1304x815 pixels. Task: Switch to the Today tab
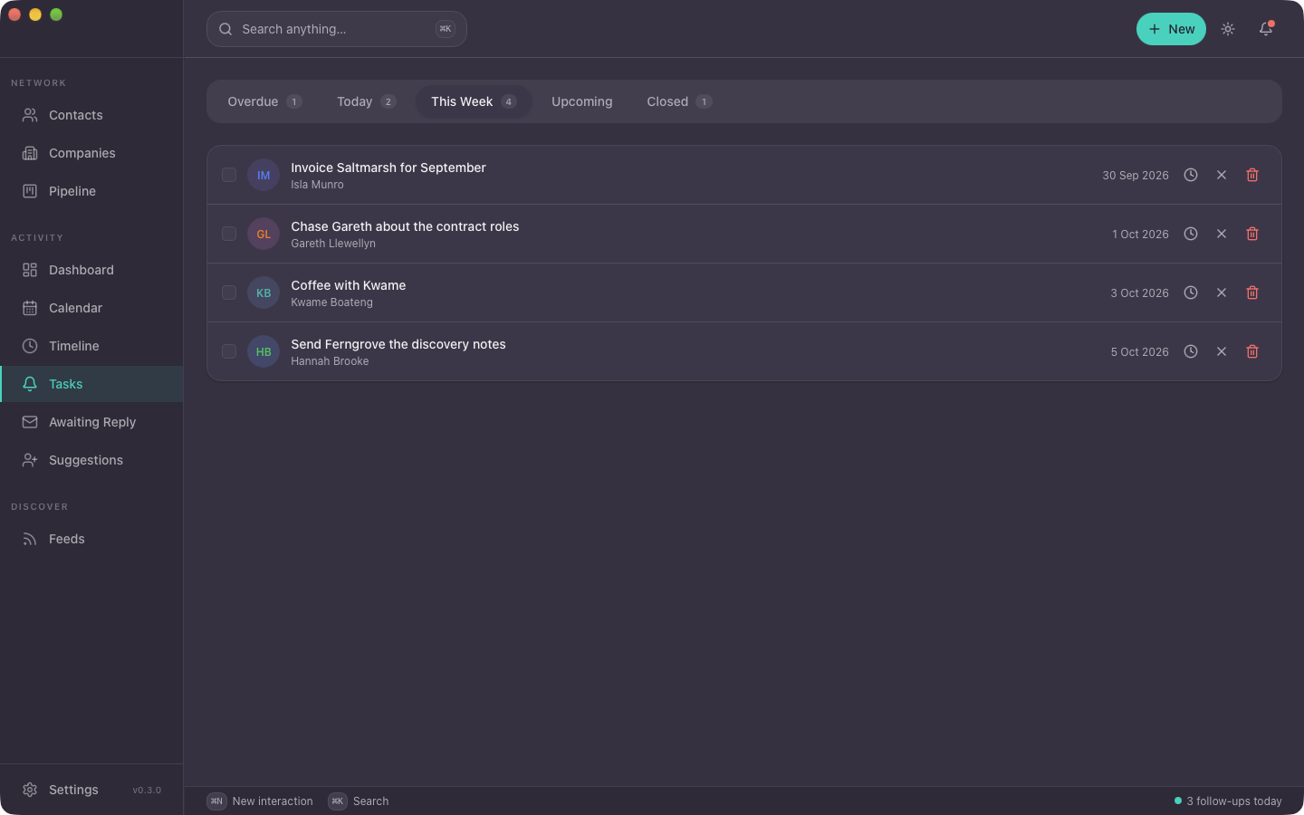coord(366,101)
